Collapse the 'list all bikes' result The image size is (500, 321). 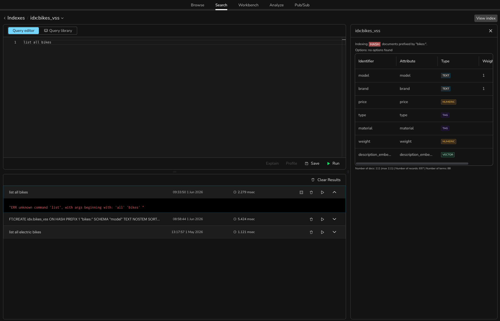[334, 192]
